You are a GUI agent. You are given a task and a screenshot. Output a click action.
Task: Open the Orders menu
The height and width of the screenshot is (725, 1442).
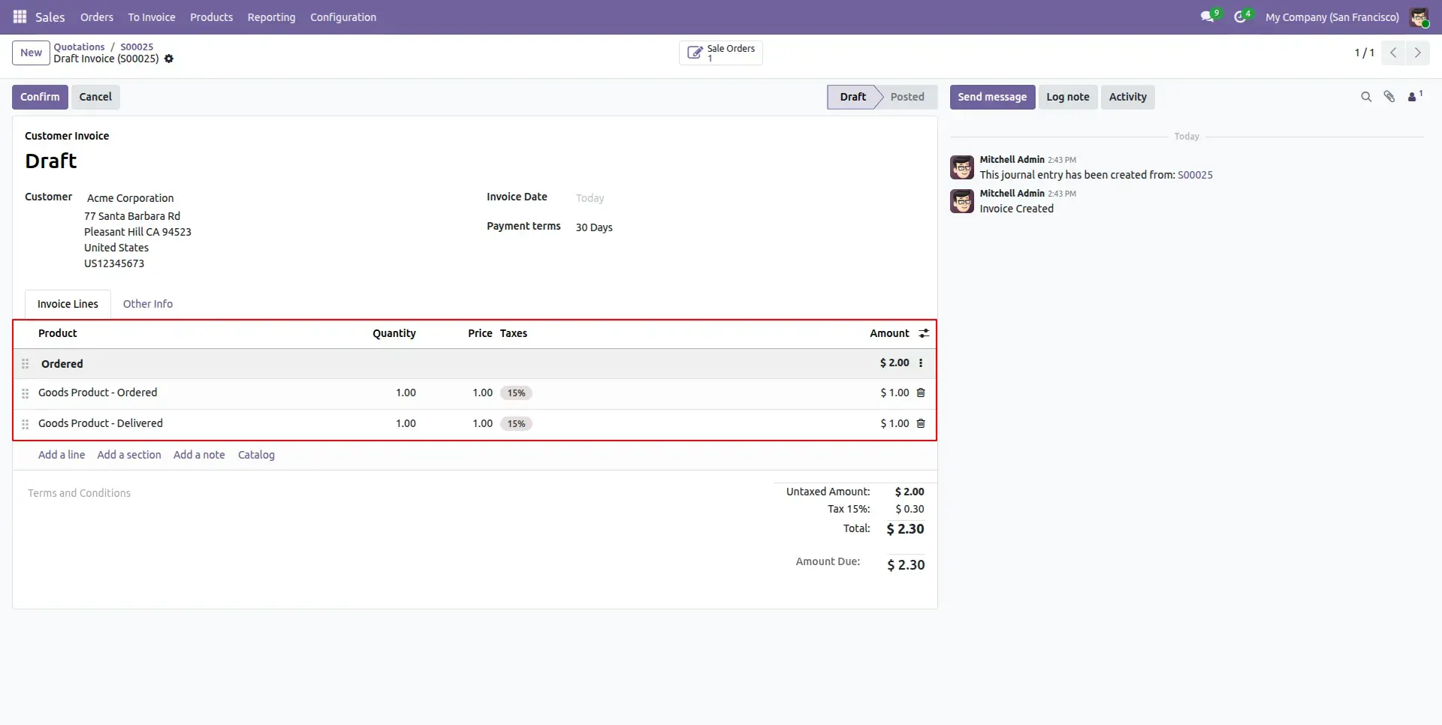[x=97, y=17]
